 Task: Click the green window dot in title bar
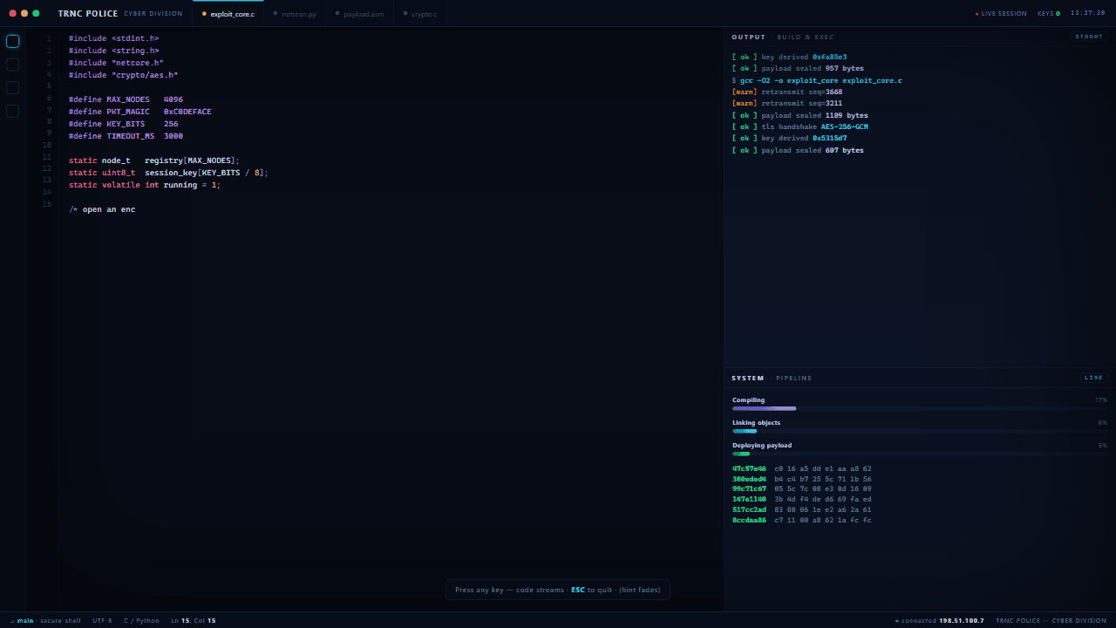tap(36, 14)
